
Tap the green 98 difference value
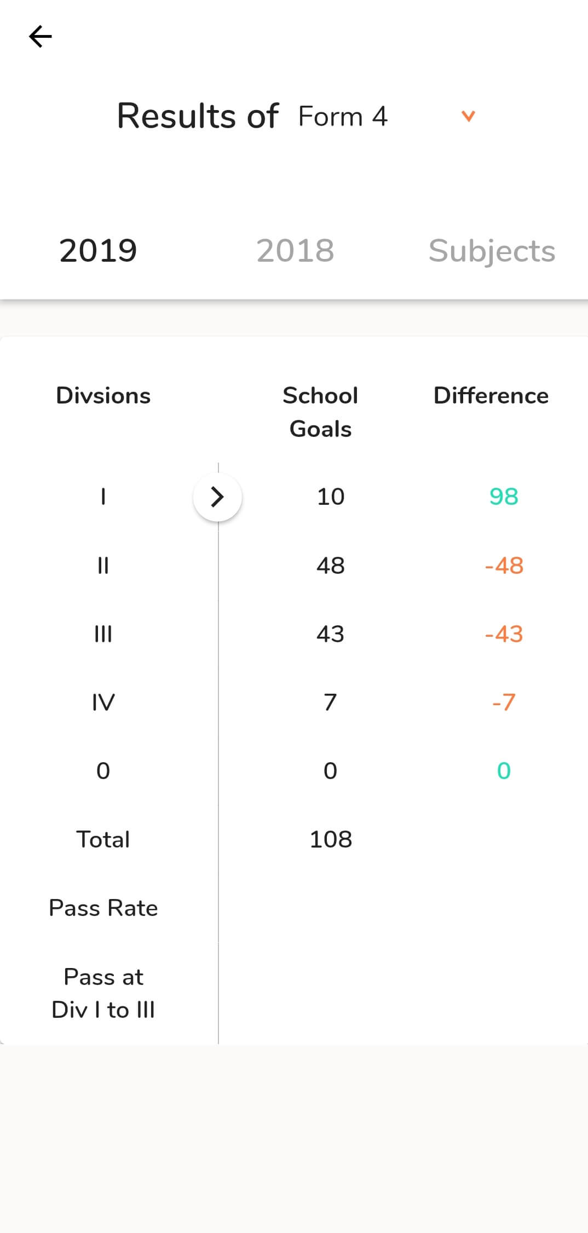click(504, 497)
